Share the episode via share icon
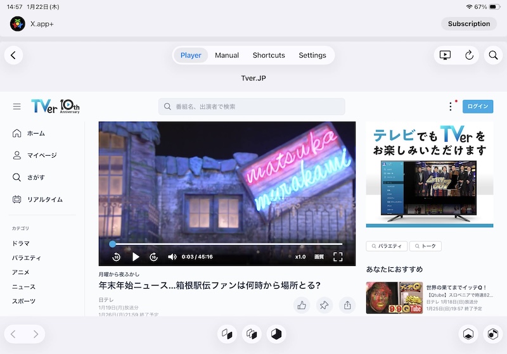Image resolution: width=507 pixels, height=354 pixels. pos(347,305)
